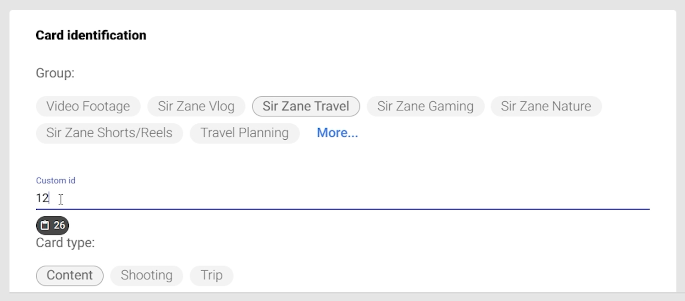
Task: Set card type to Trip
Action: [x=211, y=275]
